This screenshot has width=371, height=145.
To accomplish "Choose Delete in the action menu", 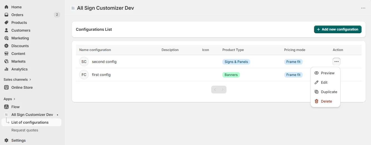I will click(x=325, y=101).
